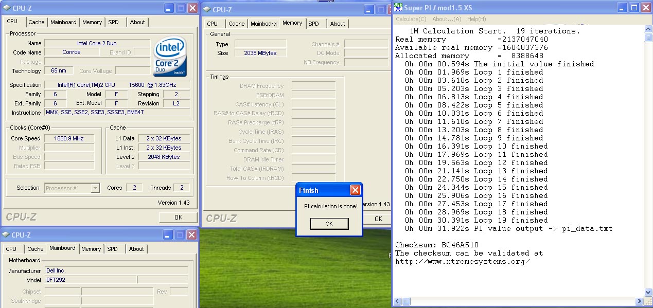Click OK in the Finish dialog

tap(329, 224)
